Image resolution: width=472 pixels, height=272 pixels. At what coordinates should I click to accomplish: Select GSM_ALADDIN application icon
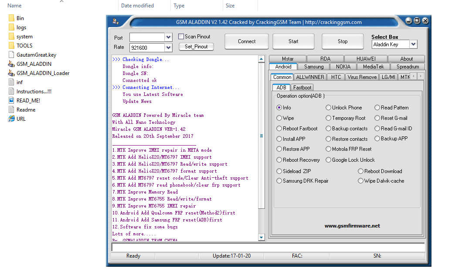click(11, 64)
